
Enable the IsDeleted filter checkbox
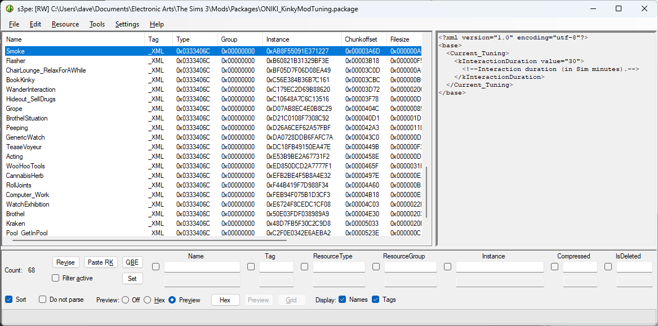coord(608,266)
